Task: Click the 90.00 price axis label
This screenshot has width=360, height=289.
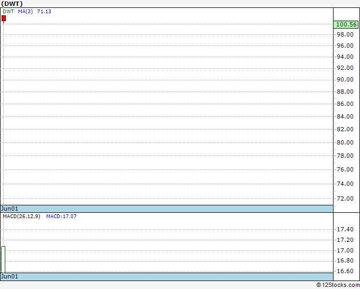Action: (345, 79)
